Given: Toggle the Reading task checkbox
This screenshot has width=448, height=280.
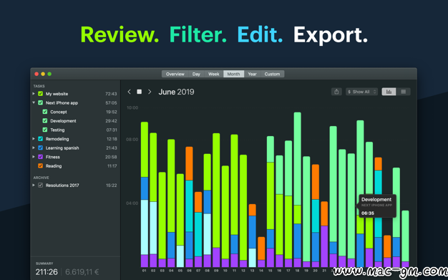Looking at the screenshot, I should (40, 166).
